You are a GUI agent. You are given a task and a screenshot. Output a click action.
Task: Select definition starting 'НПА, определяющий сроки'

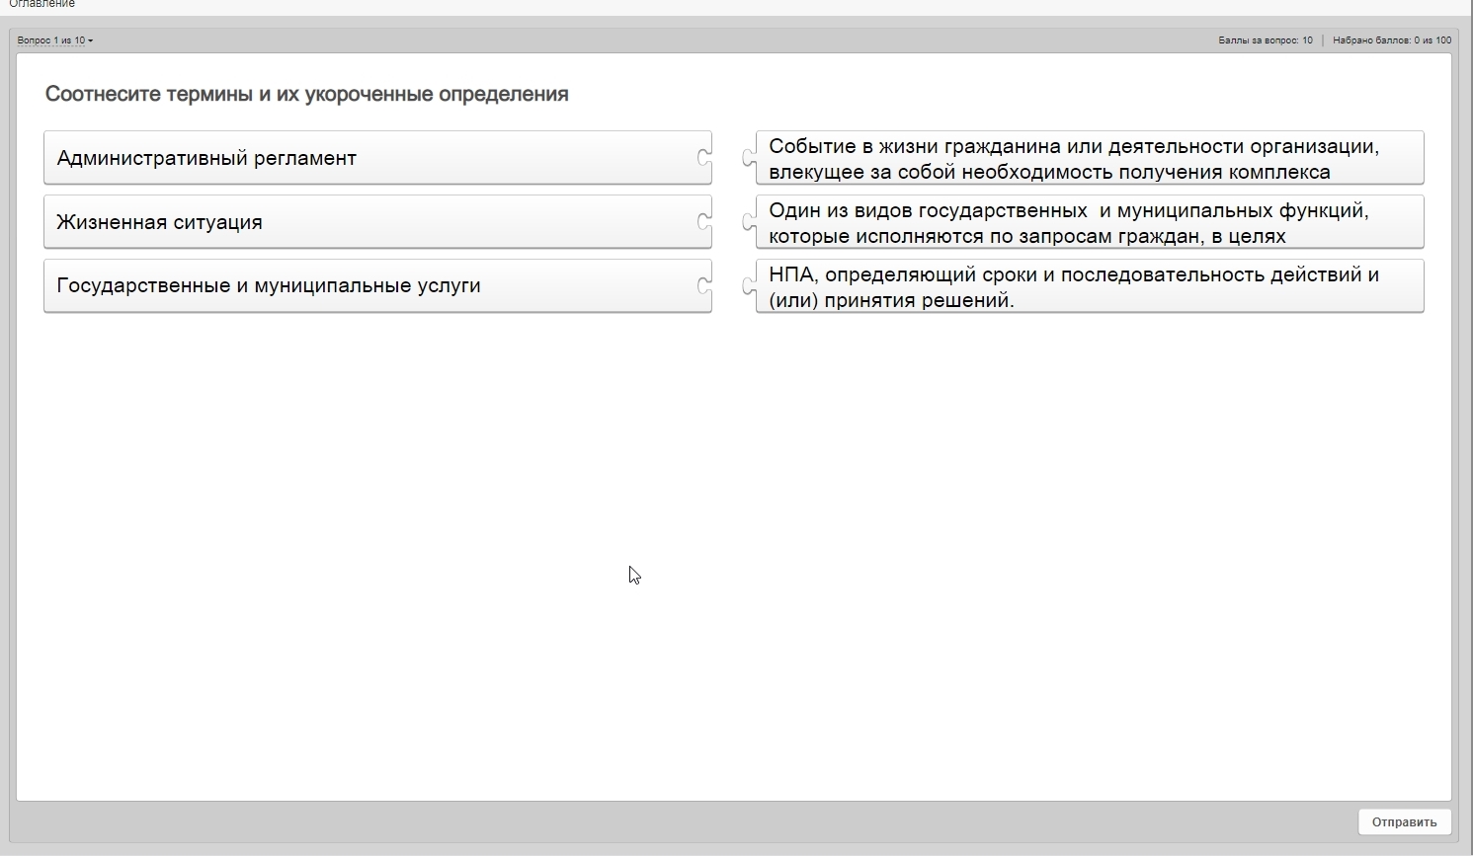[x=1089, y=286]
